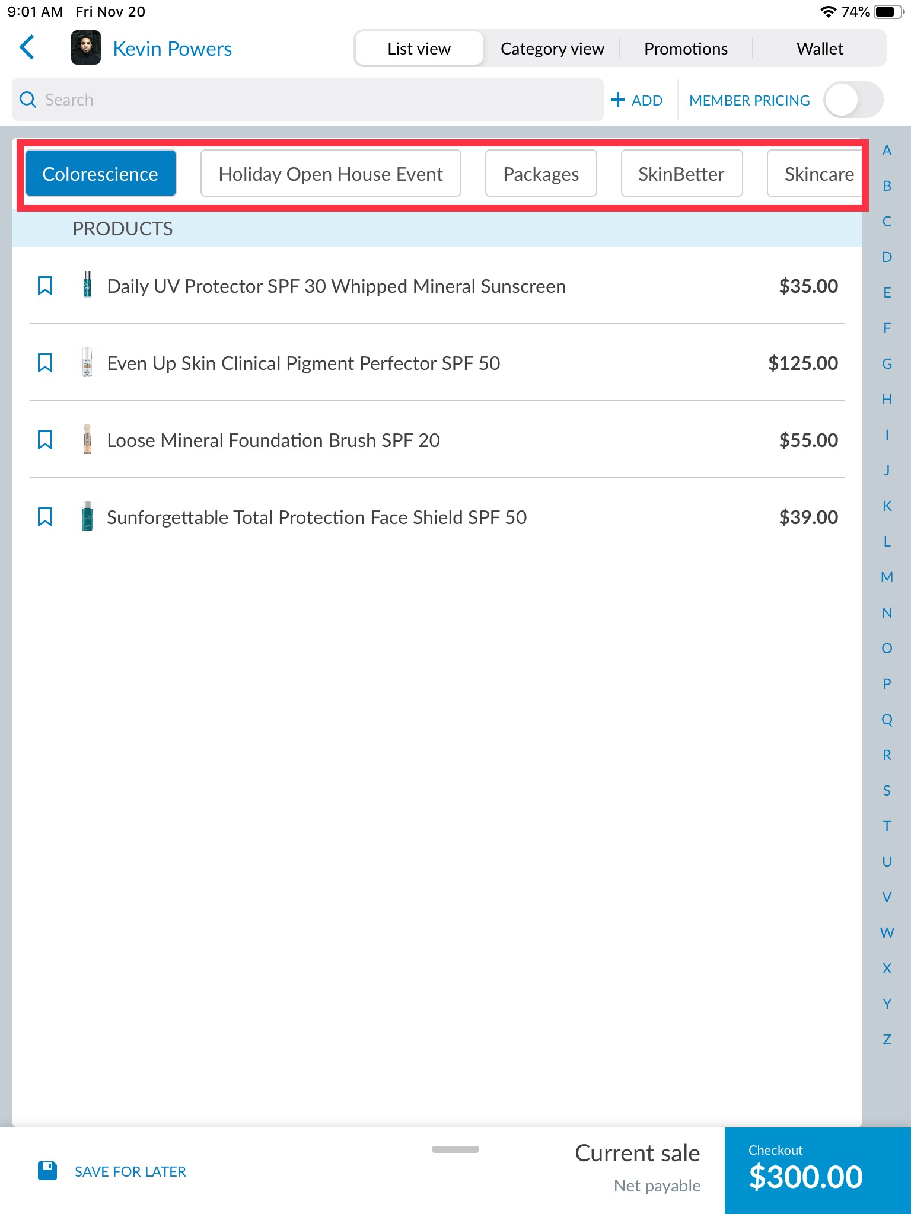Jump to letter Z in index
911x1214 pixels.
tap(887, 1040)
